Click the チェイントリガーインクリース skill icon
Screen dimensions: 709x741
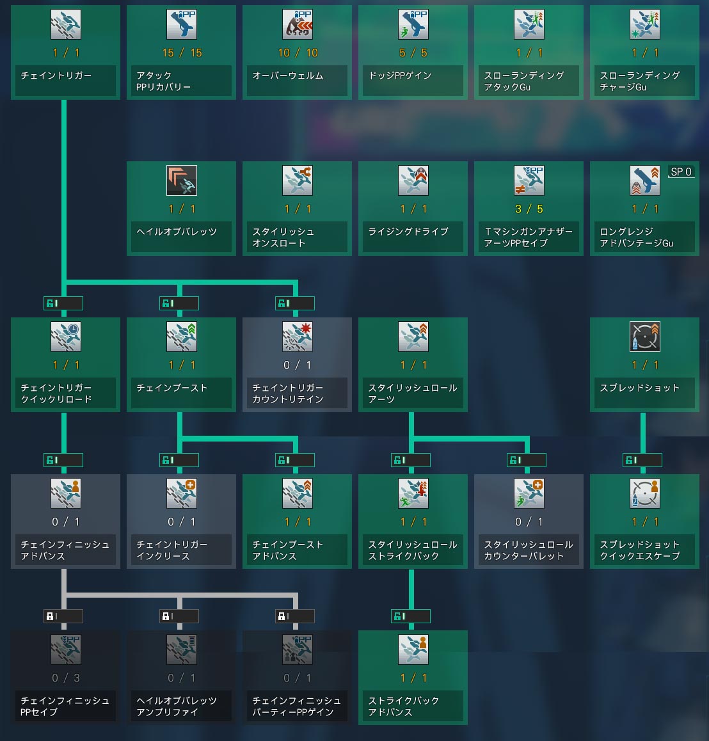tap(181, 493)
